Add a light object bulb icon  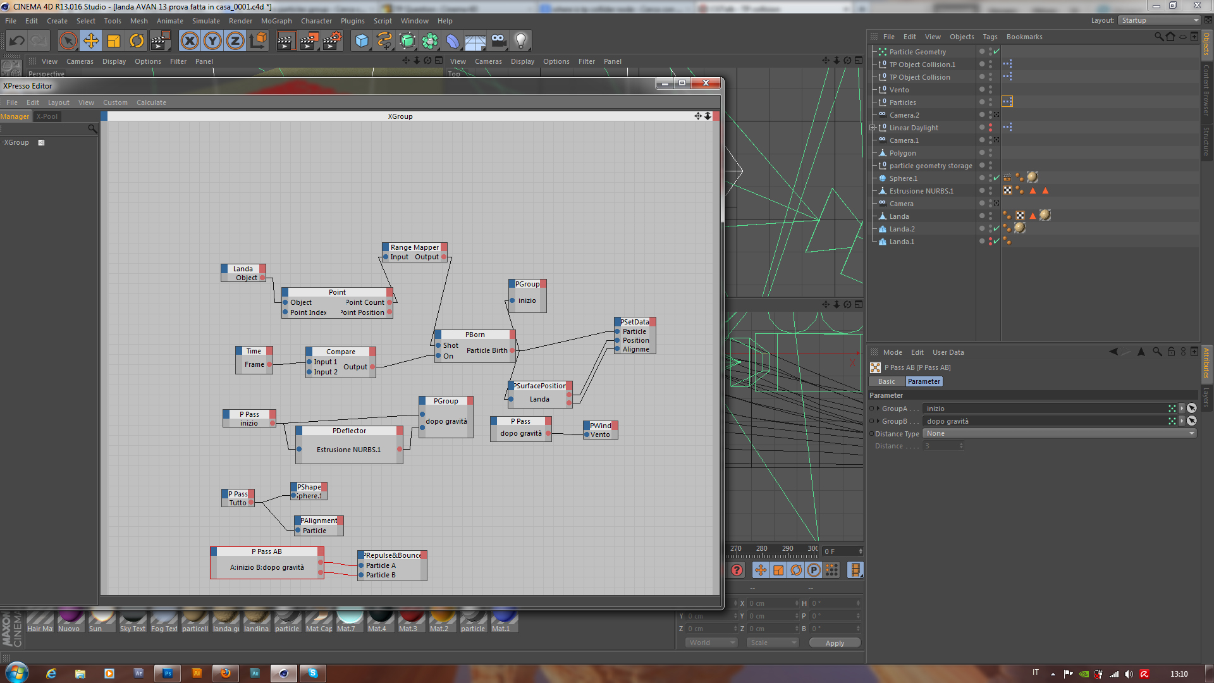click(x=520, y=41)
